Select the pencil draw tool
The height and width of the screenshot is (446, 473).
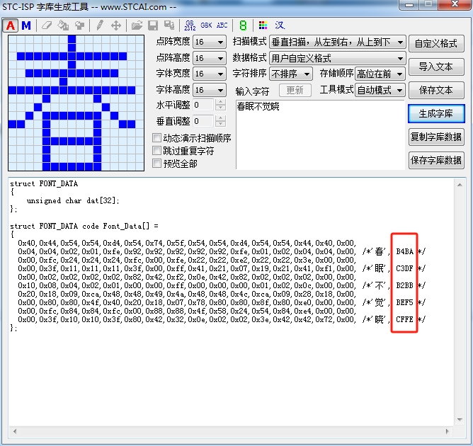(100, 25)
